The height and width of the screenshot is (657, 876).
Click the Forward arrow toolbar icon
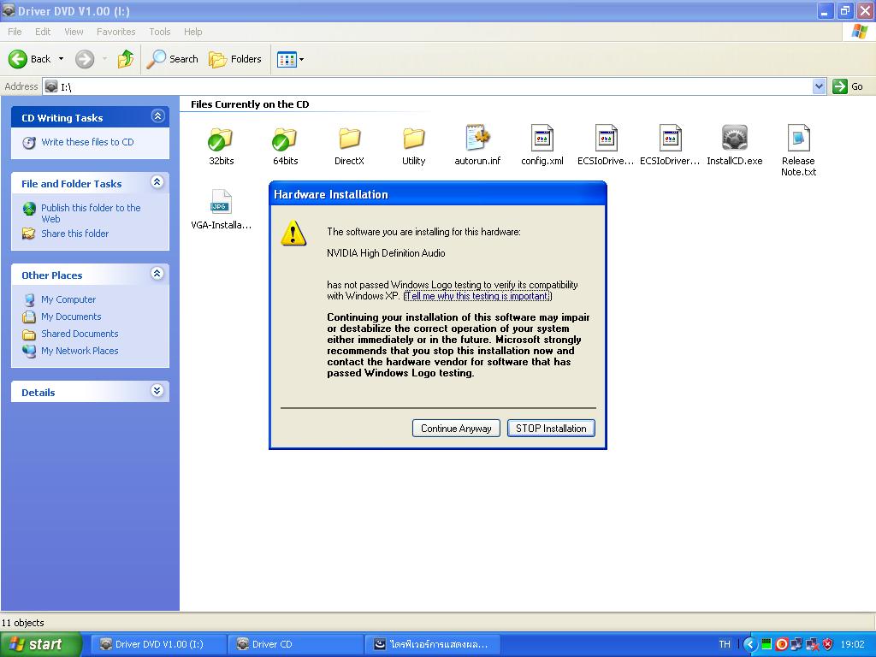(85, 59)
